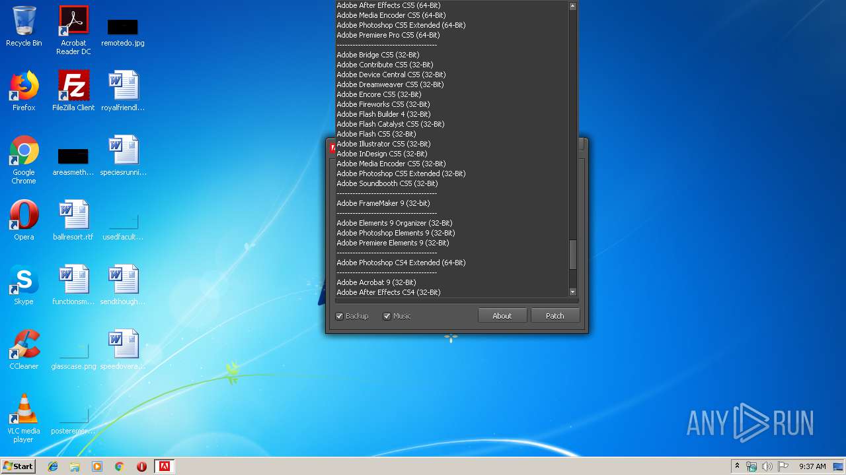Select the speedovera... Word document

[123, 350]
